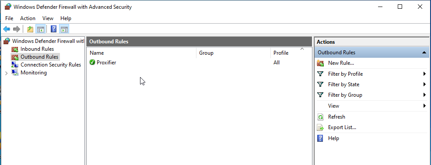Click the firewall app icon in title bar

click(x=8, y=7)
